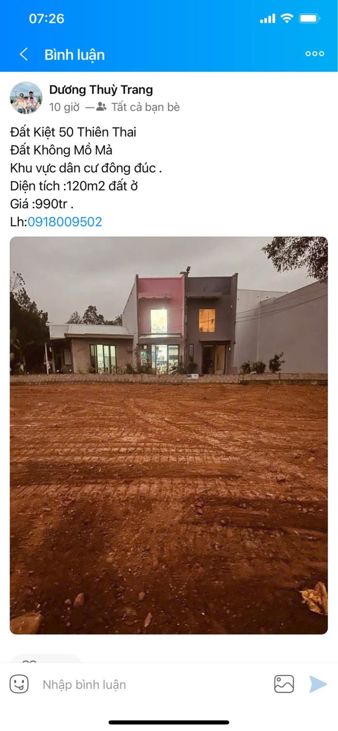
Task: Open the three-dot more options menu
Action: pyautogui.click(x=315, y=54)
